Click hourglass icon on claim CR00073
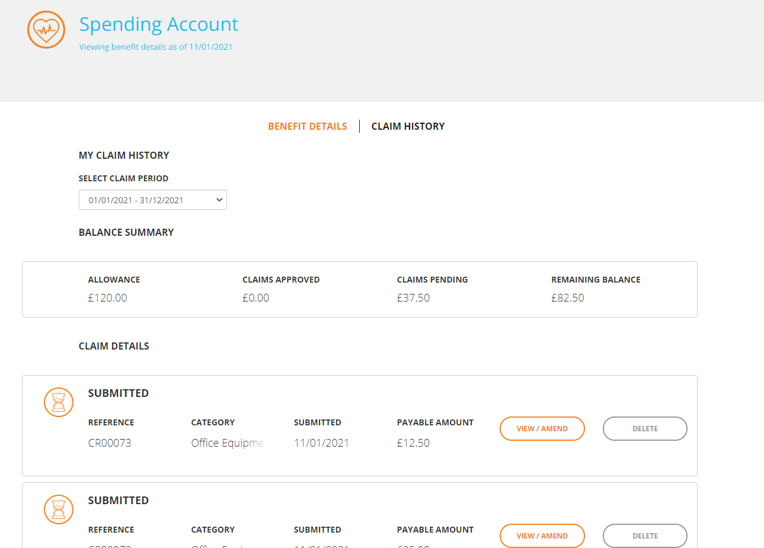764x548 pixels. pos(59,402)
